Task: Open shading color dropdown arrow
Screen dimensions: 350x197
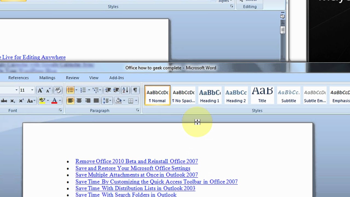Action: pyautogui.click(x=124, y=101)
